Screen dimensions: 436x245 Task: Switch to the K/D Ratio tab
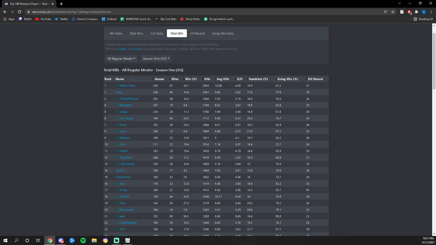(x=157, y=33)
